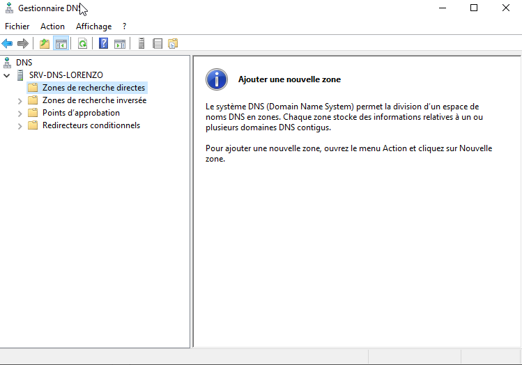Expand Points d'approbation node
Image resolution: width=522 pixels, height=365 pixels.
(20, 114)
